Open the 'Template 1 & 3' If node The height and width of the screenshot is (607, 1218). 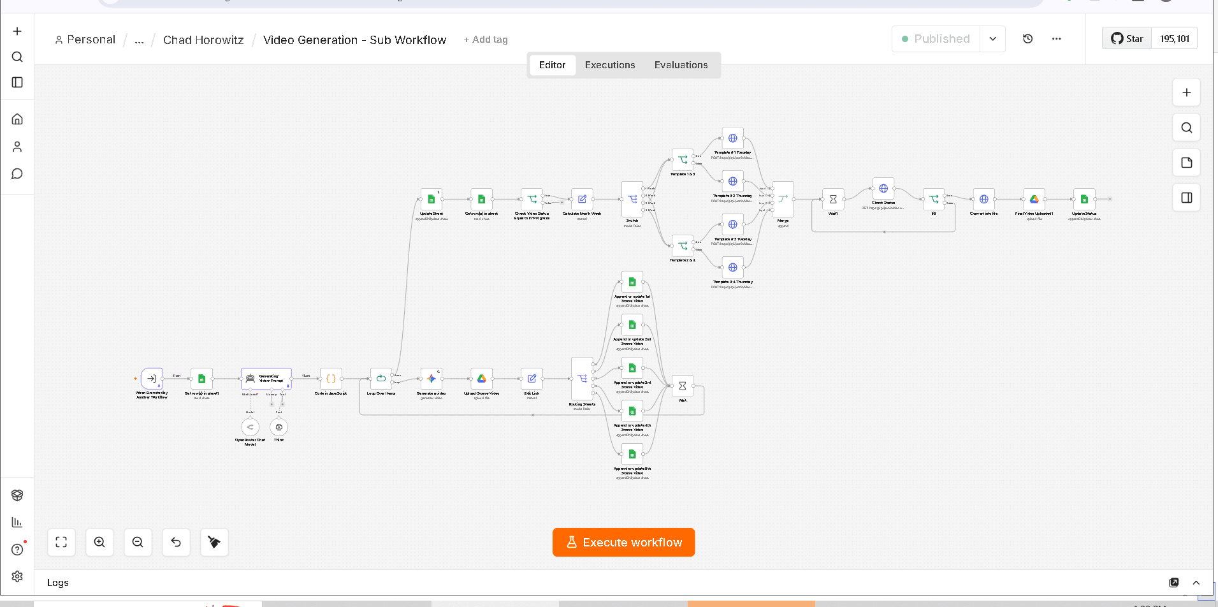coord(683,159)
